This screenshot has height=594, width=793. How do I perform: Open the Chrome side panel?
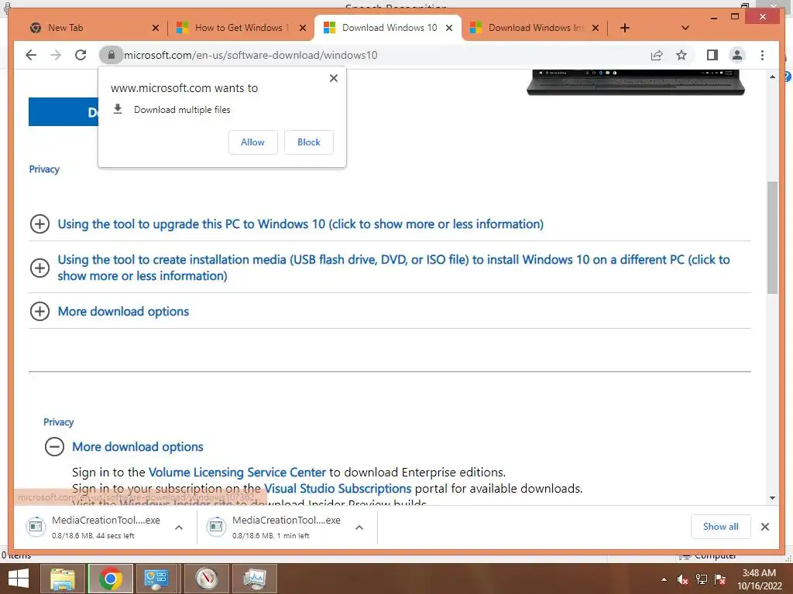[712, 55]
